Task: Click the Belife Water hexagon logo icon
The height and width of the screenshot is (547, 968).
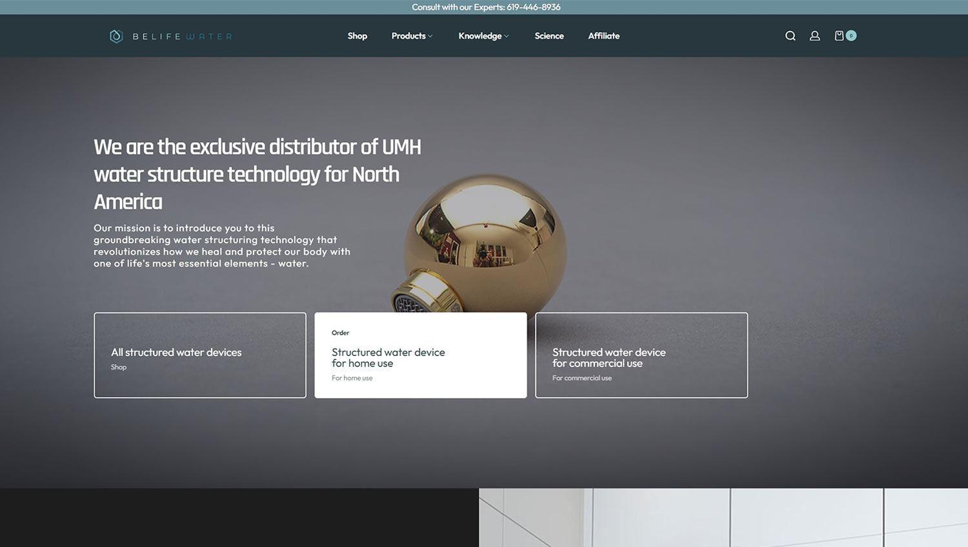Action: coord(116,36)
